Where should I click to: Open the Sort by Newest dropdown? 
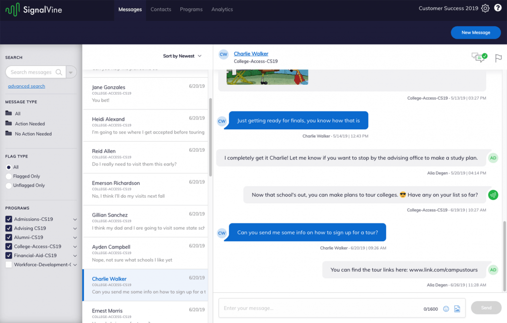[182, 56]
